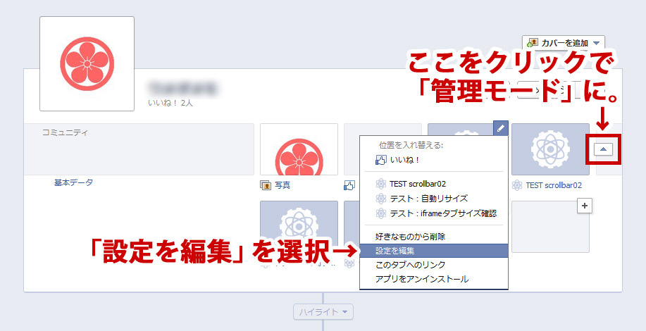Open the TEST scrollbar02 app link below the tile
The image size is (646, 331).
554,185
